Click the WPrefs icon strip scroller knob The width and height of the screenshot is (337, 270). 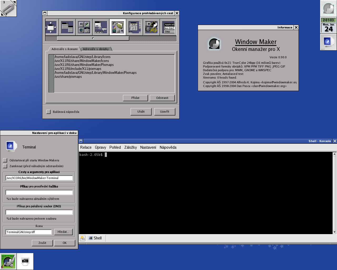[x=93, y=38]
